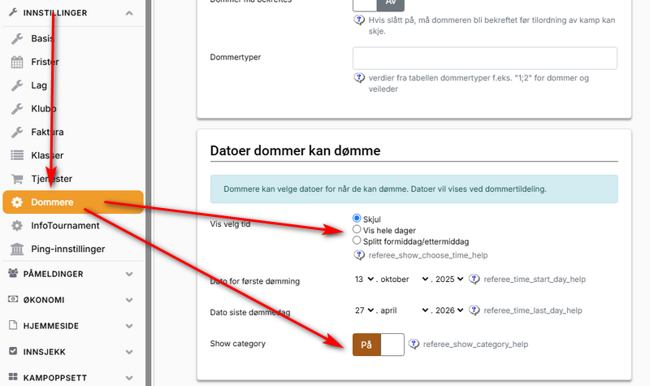The width and height of the screenshot is (650, 386).
Task: Toggle the Dommer må bekreftes switch
Action: [379, 4]
